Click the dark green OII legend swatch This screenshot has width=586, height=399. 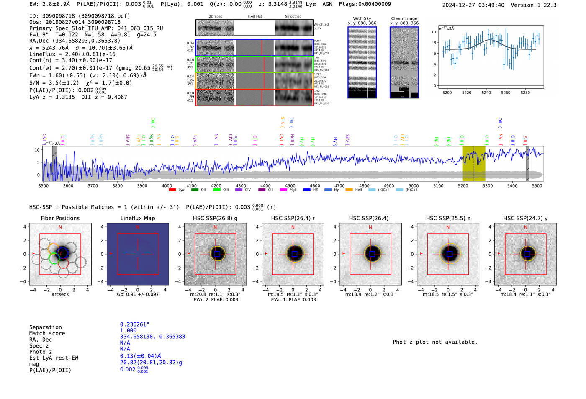[194, 190]
